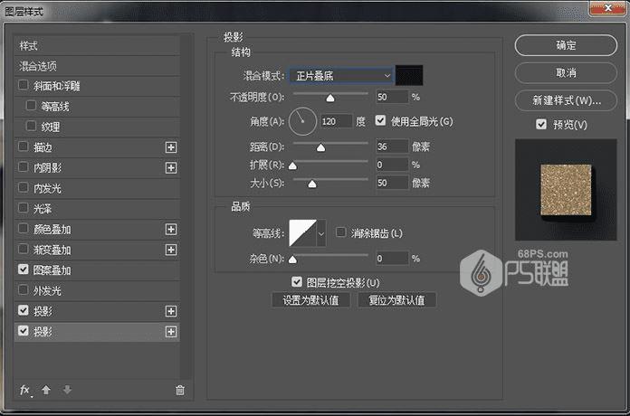This screenshot has width=630, height=416.
Task: Move effect down with the down arrow icon
Action: (x=67, y=390)
